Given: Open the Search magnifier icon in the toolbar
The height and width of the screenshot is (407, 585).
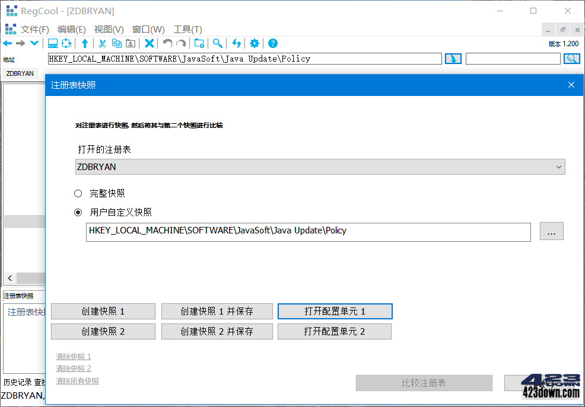Looking at the screenshot, I should tap(218, 43).
